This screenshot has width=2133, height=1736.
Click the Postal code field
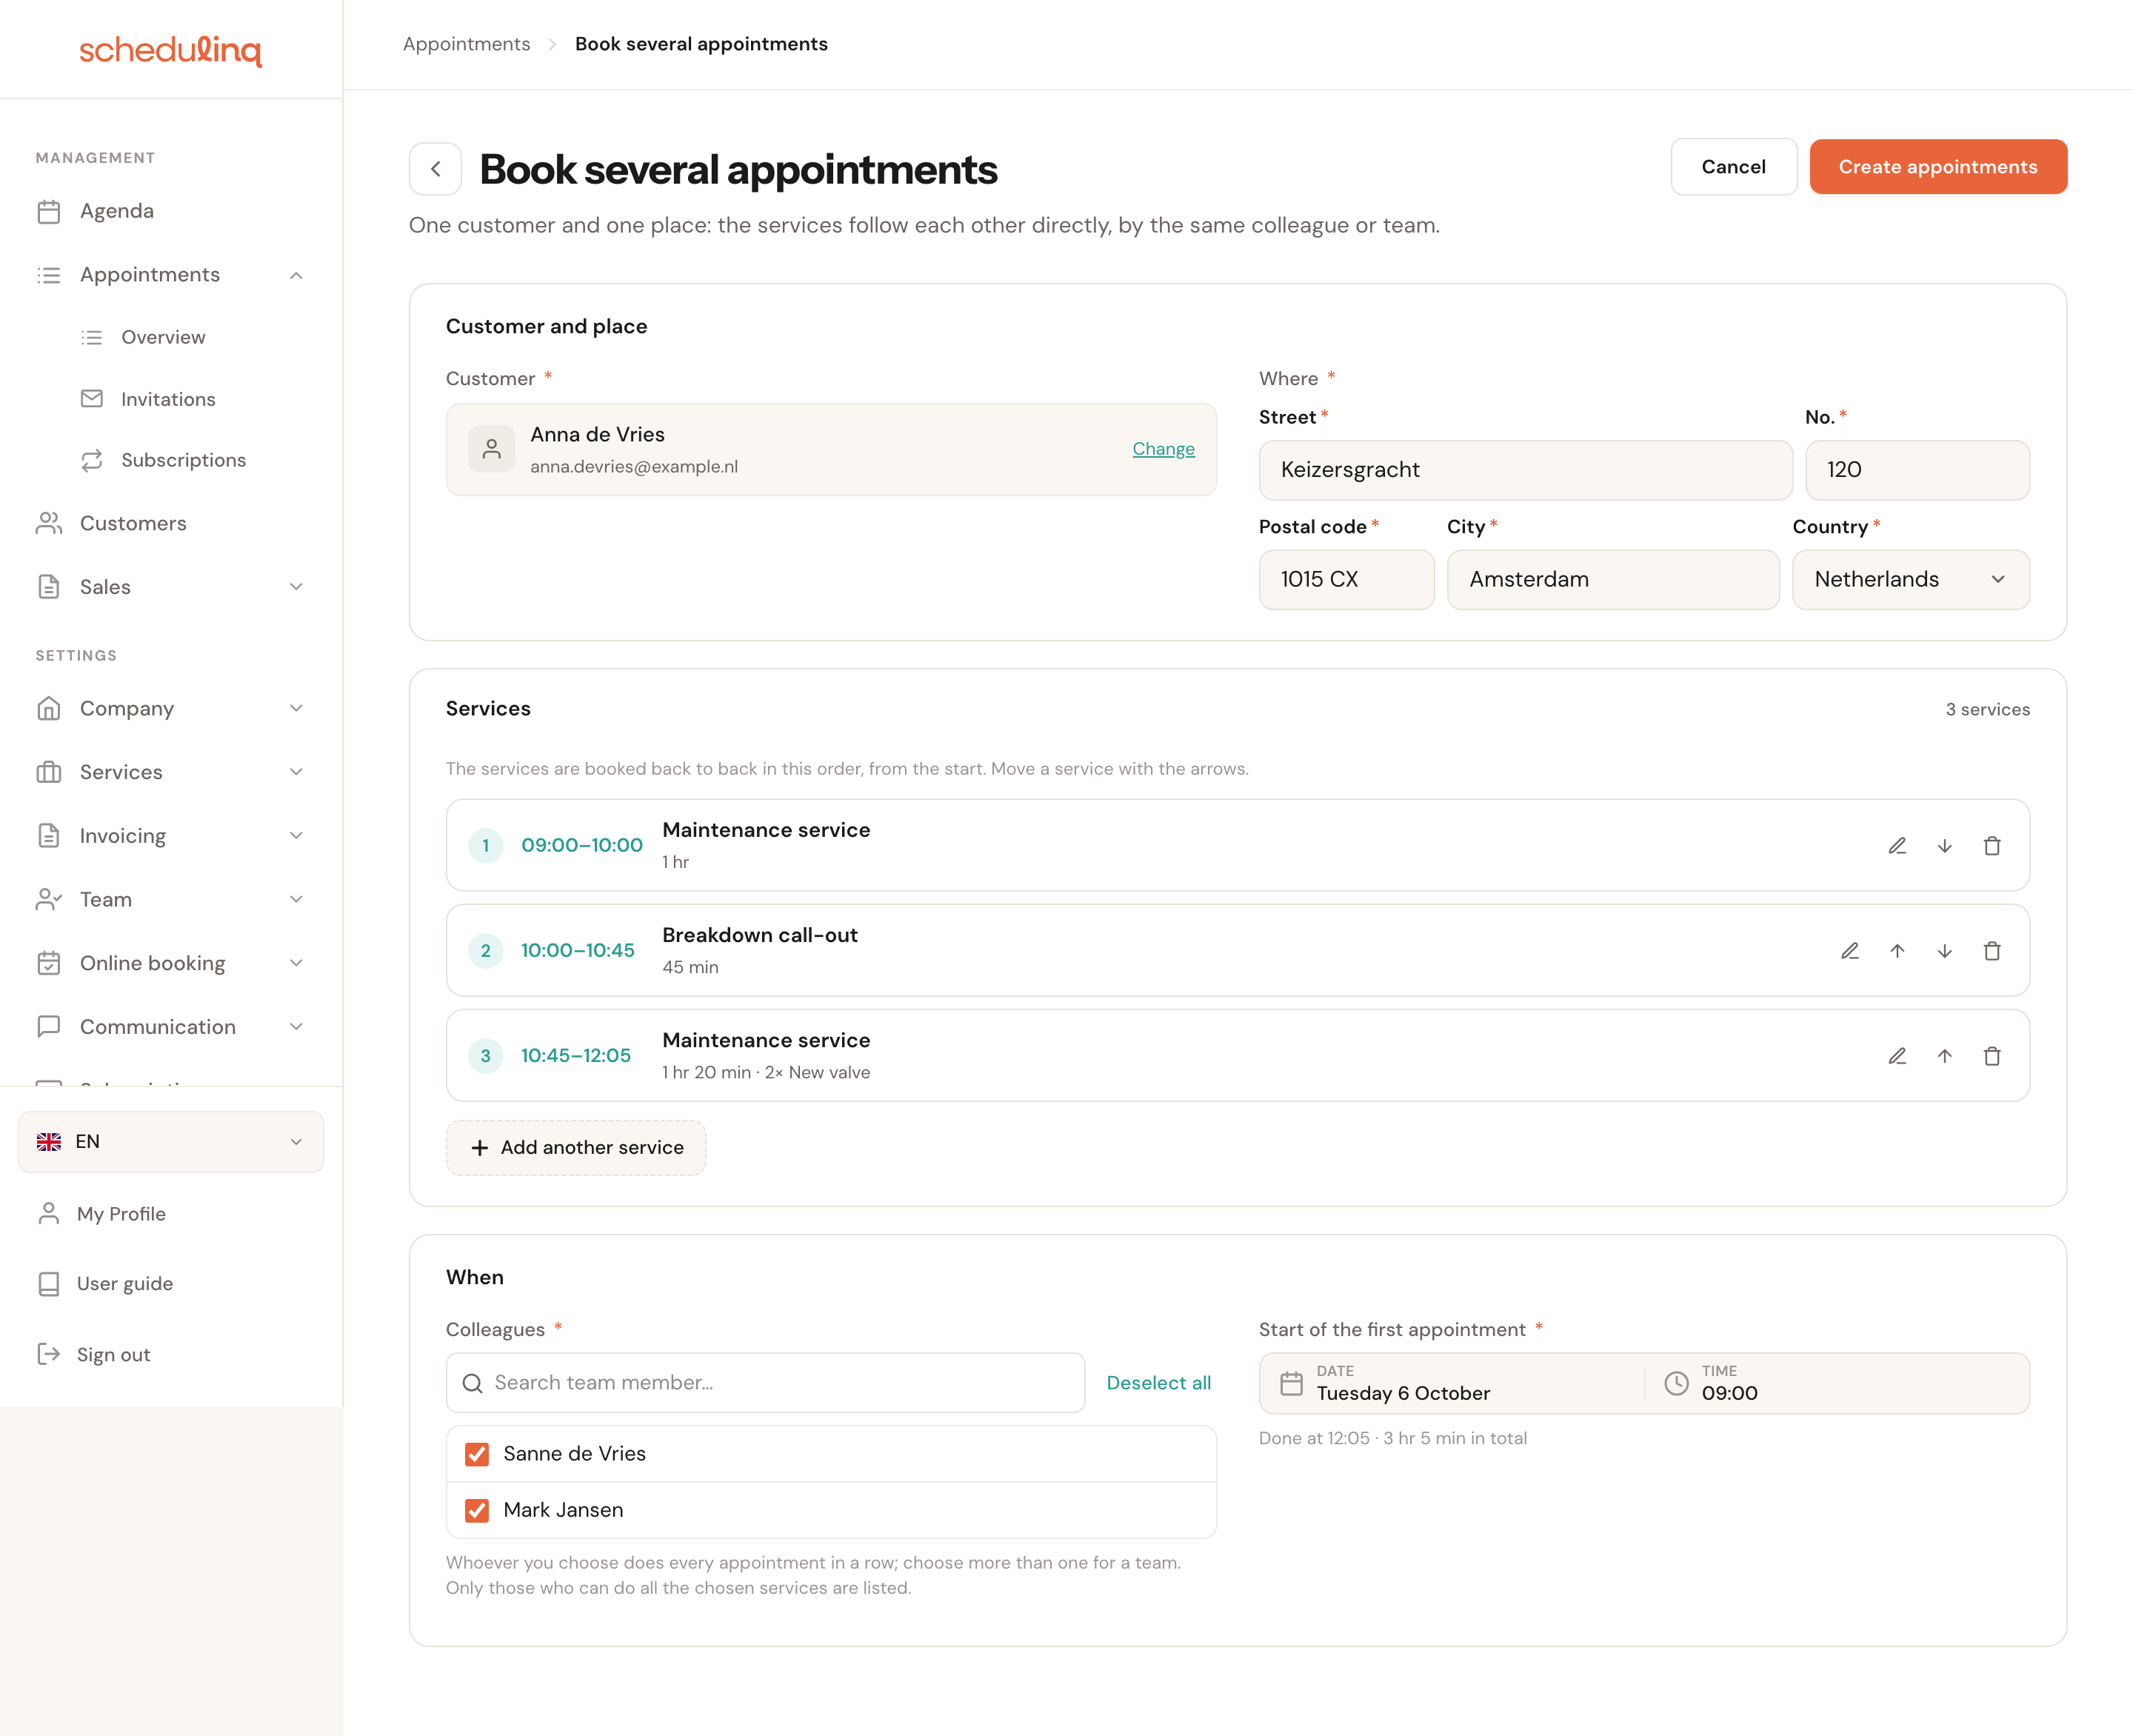click(1346, 580)
